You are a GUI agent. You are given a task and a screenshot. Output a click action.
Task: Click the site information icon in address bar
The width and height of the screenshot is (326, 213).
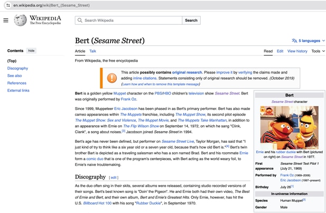coord(8,5)
